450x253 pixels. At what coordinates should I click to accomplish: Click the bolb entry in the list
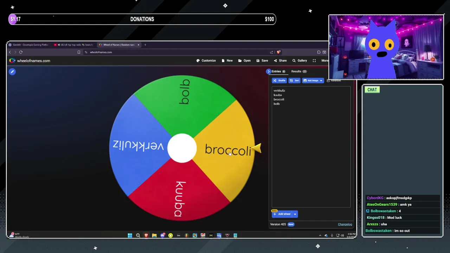tap(277, 104)
